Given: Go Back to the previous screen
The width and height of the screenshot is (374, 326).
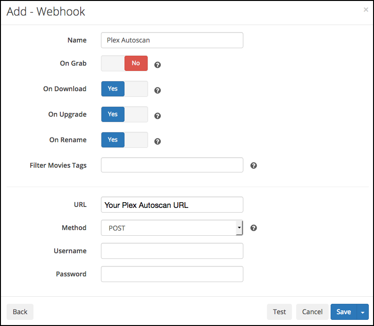Looking at the screenshot, I should click(x=20, y=312).
